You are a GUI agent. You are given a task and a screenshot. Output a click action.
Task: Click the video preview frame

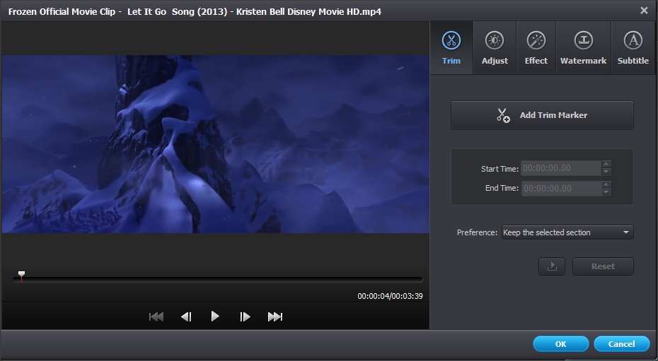216,144
